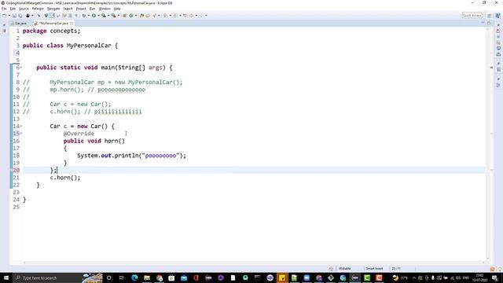Collapse the horn override fold on line 15

point(21,134)
